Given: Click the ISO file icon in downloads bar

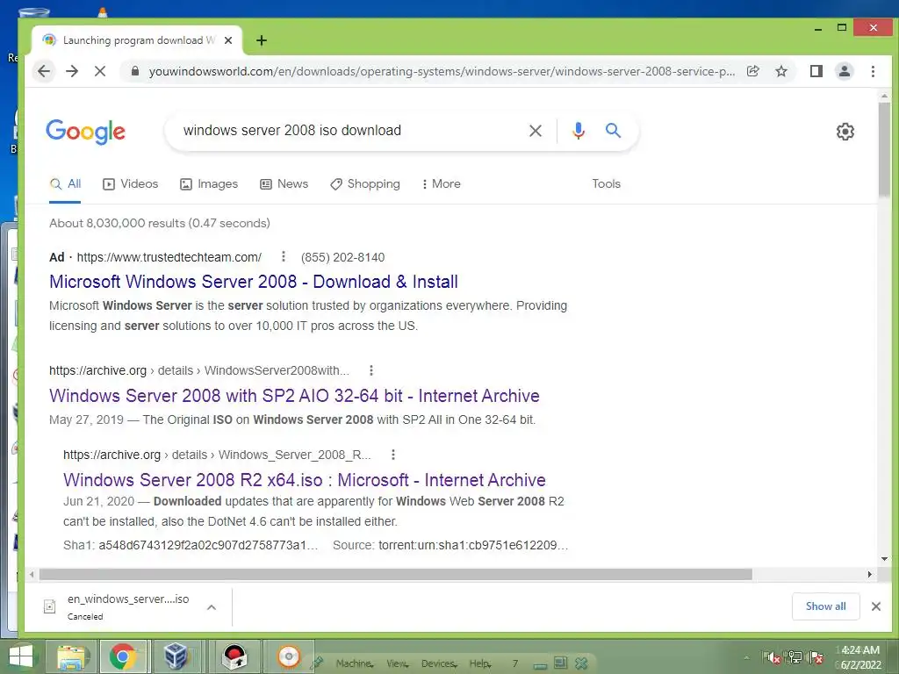Looking at the screenshot, I should (50, 606).
